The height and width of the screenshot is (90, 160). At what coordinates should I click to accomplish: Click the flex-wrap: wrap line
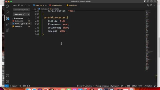[x=58, y=24]
